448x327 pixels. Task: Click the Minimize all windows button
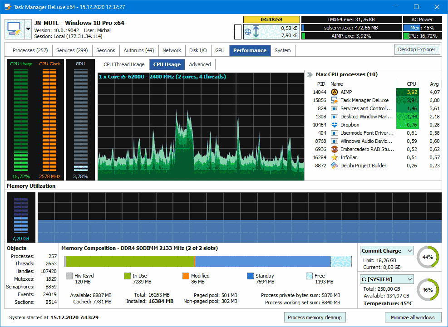[x=413, y=317]
